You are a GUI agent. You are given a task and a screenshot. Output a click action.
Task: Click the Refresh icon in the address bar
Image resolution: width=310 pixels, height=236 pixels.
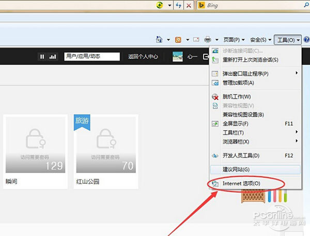click(x=179, y=5)
